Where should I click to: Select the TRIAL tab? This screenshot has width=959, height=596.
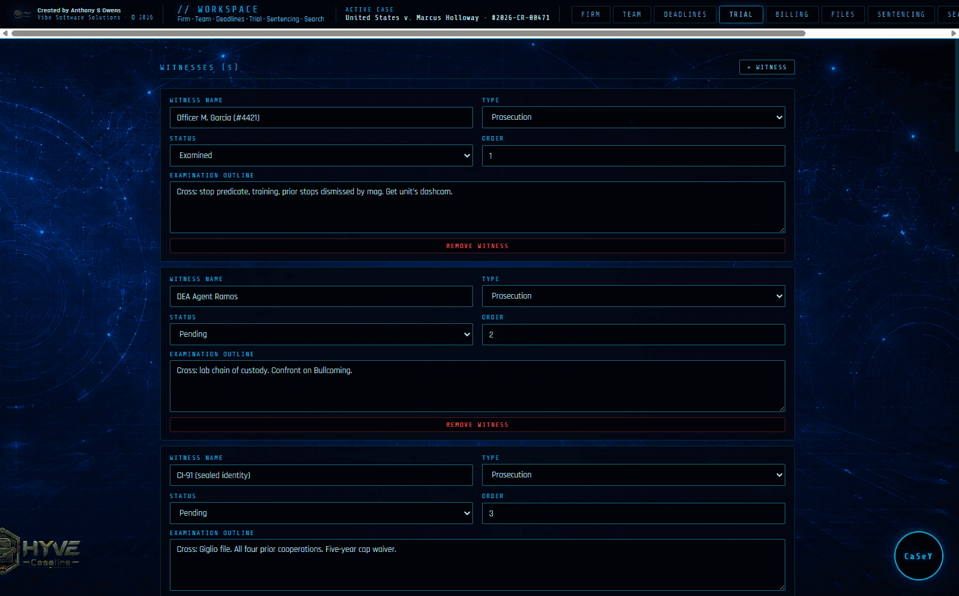coord(741,14)
